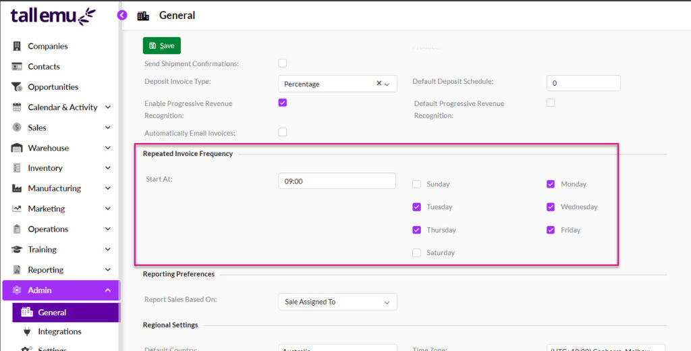The height and width of the screenshot is (351, 691).
Task: Click the Calendar & Activity icon
Action: (x=17, y=107)
